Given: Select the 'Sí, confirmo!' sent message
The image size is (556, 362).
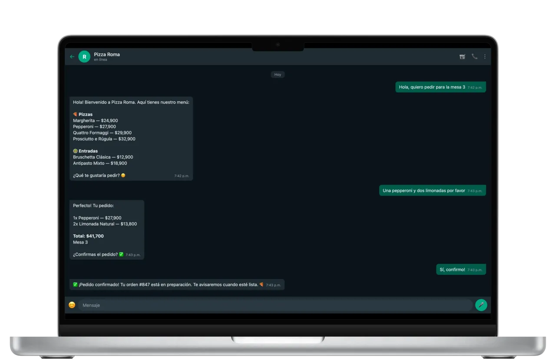Looking at the screenshot, I should [461, 270].
